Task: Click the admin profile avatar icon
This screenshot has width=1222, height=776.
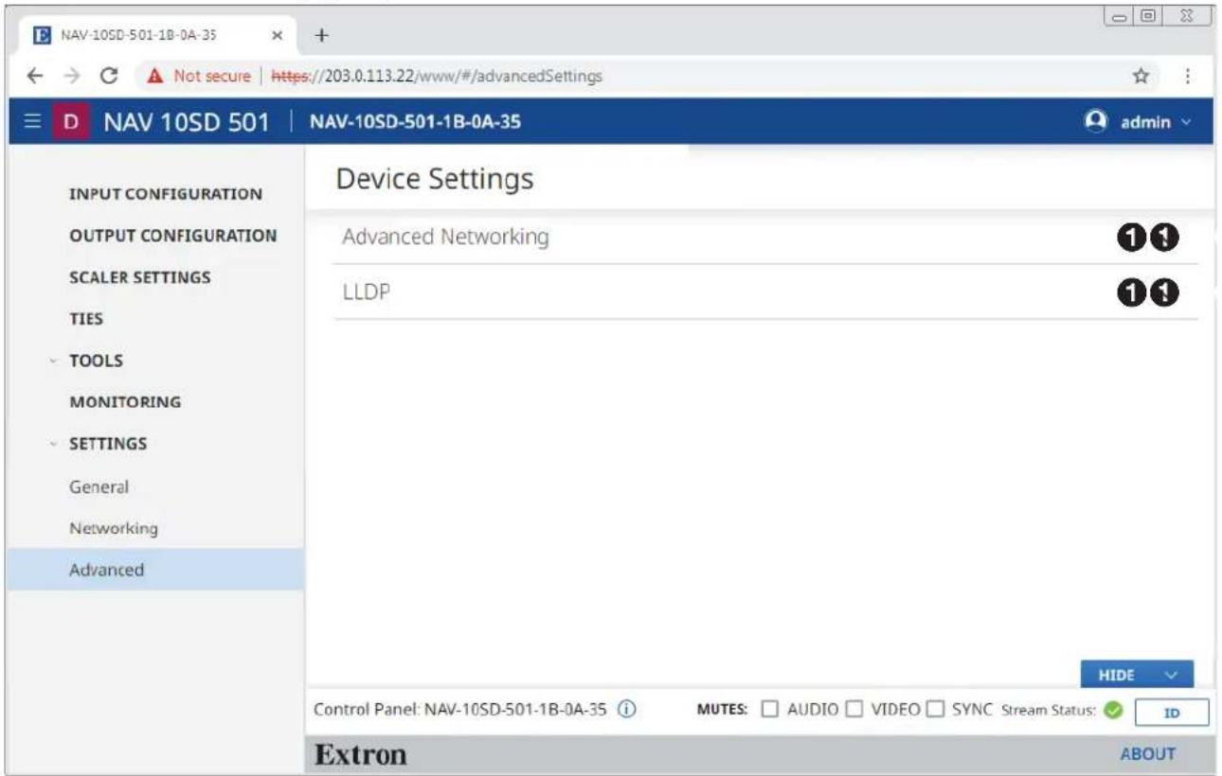Action: (1096, 123)
